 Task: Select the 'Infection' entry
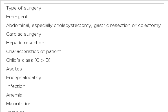(x=16, y=86)
